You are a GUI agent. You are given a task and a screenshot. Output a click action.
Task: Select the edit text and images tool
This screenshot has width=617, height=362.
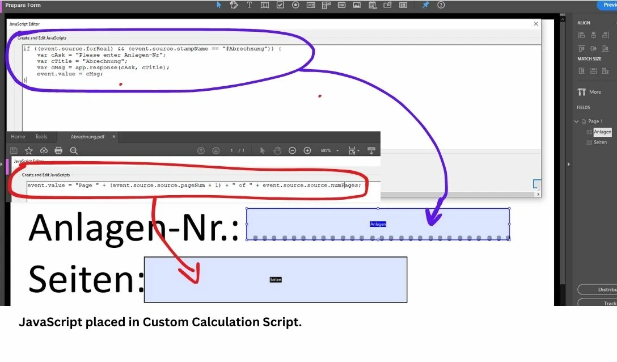pos(234,5)
